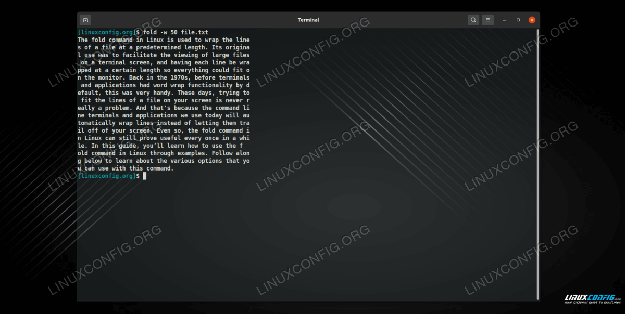Click the first linuxconfig.org prompt

[x=107, y=32]
